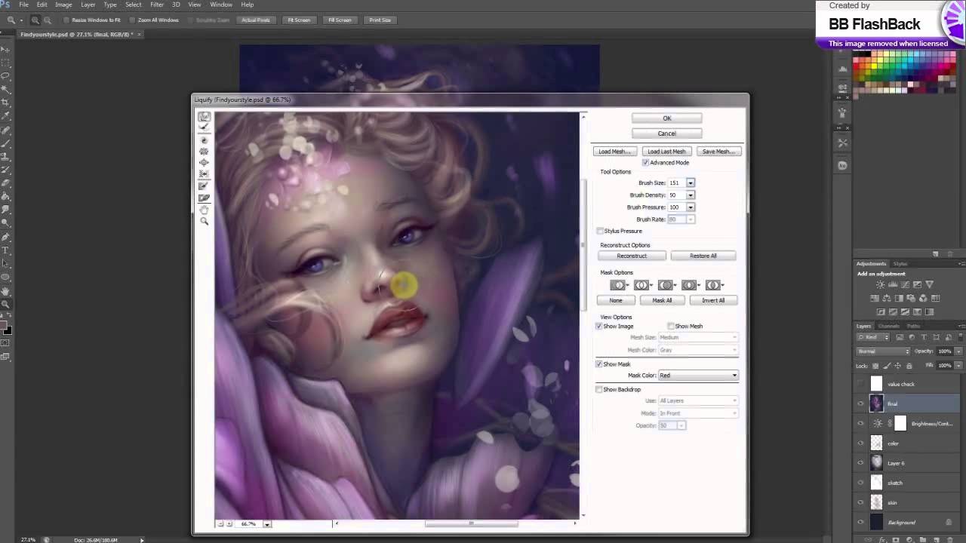This screenshot has width=966, height=543.
Task: Open the Mask Color dropdown
Action: [698, 375]
